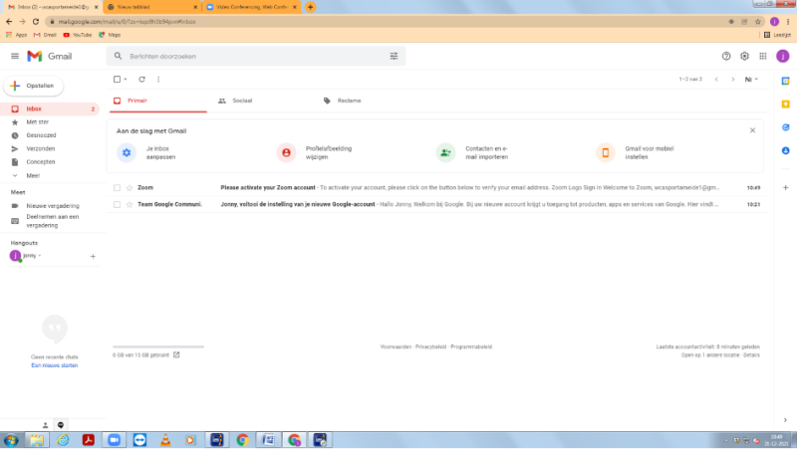Image resolution: width=797 pixels, height=449 pixels.
Task: Start a new Hangouts chat plus icon
Action: click(93, 257)
